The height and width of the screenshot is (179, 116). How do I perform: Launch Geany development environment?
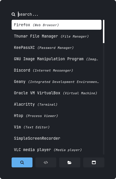[x=57, y=81]
